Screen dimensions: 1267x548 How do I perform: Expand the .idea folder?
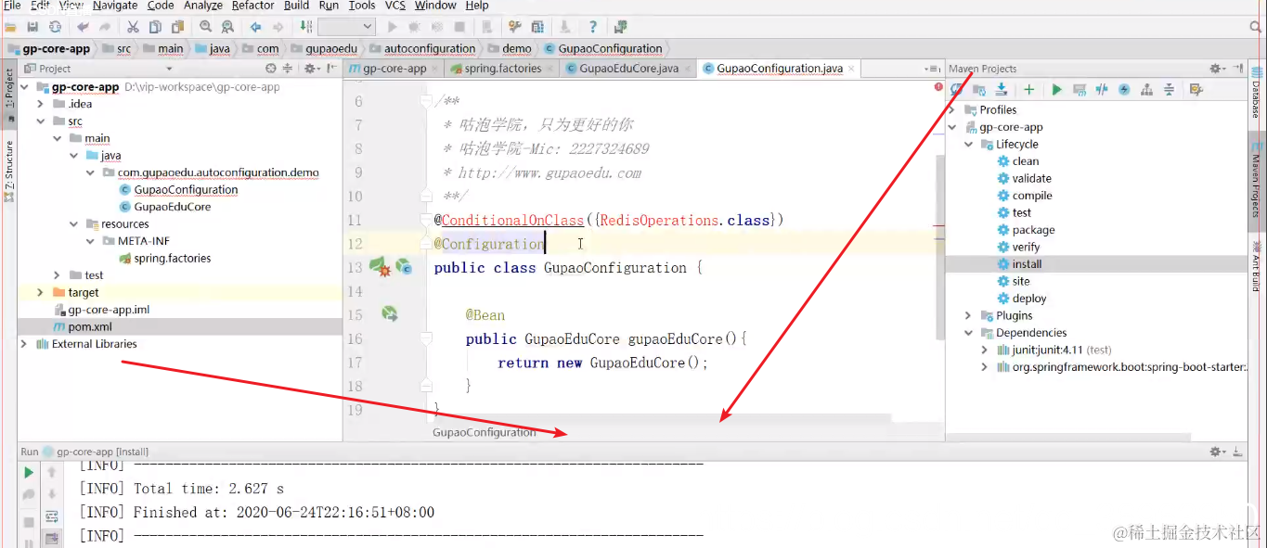tap(41, 104)
